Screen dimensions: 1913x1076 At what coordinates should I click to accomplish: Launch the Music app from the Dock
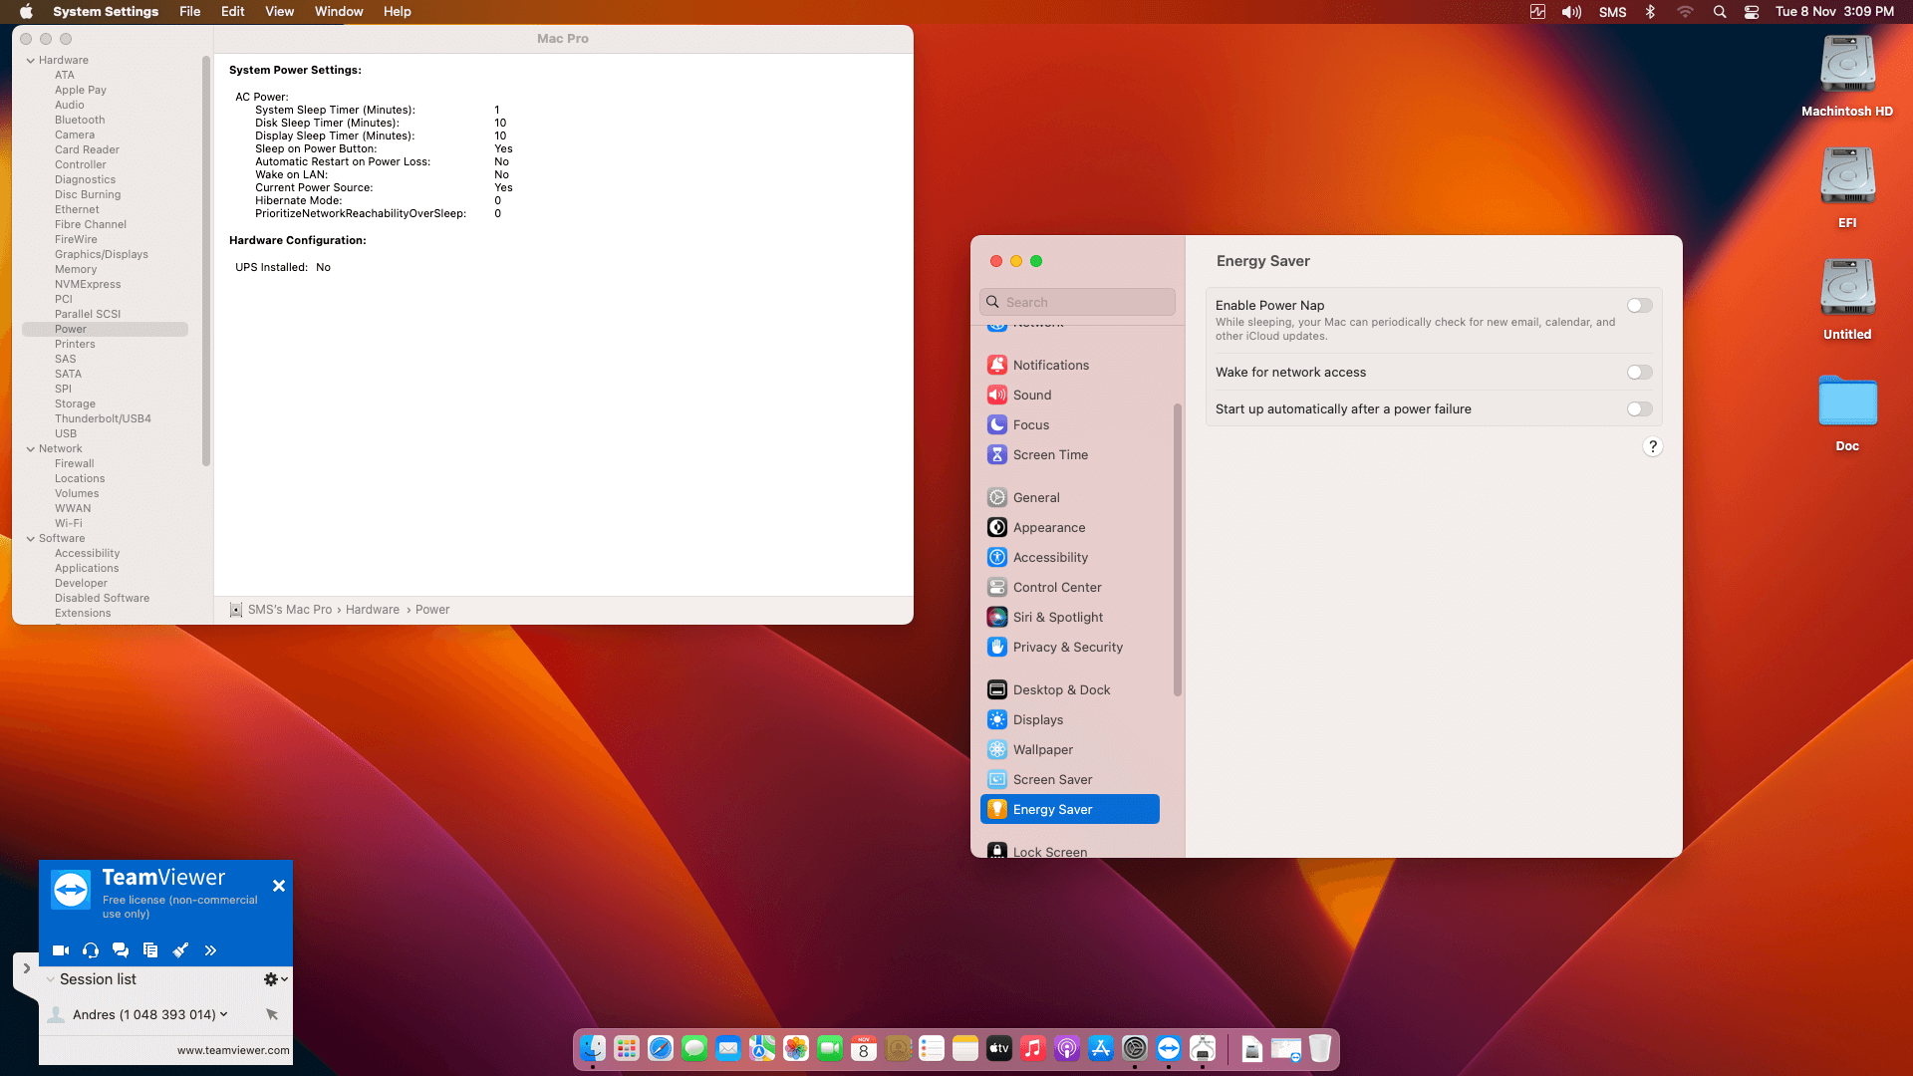click(1033, 1048)
